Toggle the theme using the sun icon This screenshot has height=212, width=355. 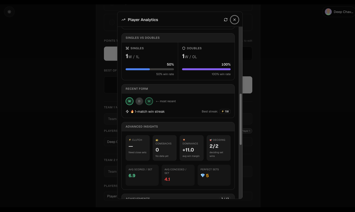(9, 12)
